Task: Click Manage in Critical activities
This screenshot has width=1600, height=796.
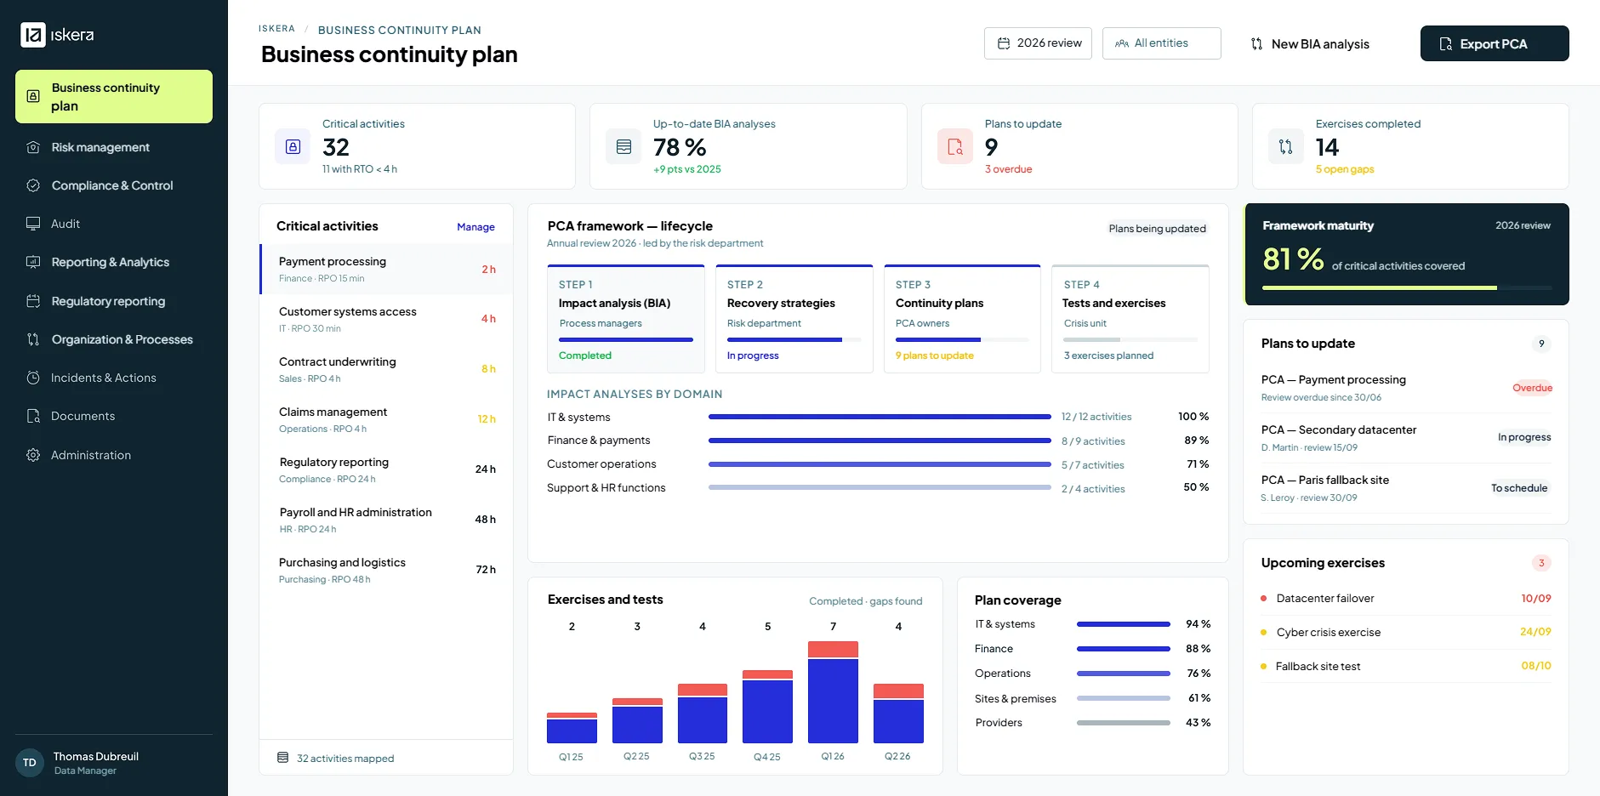Action: pos(475,227)
